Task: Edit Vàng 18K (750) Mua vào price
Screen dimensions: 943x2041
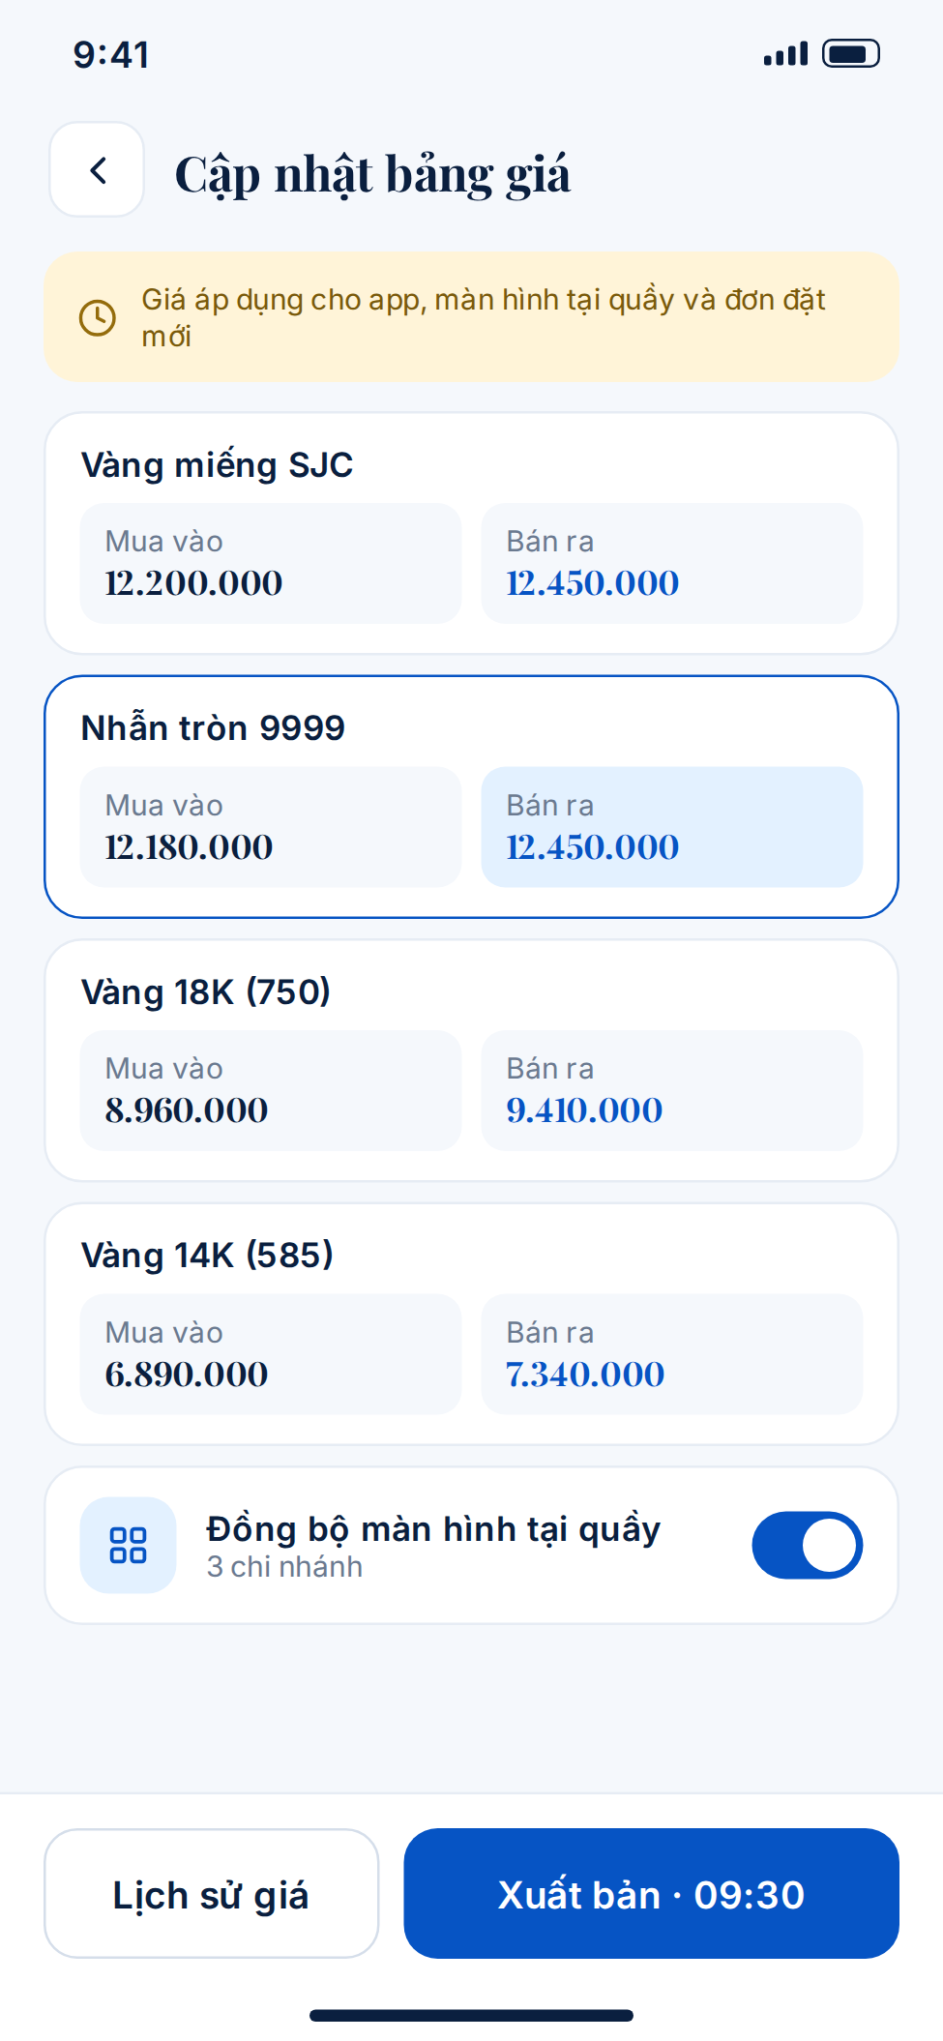Action: pyautogui.click(x=271, y=1090)
